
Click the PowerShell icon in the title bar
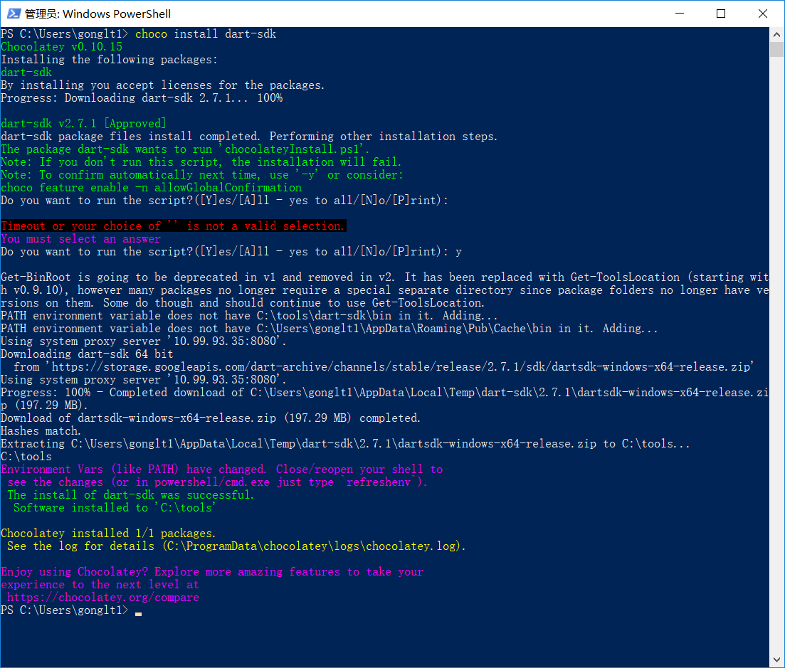[x=14, y=14]
